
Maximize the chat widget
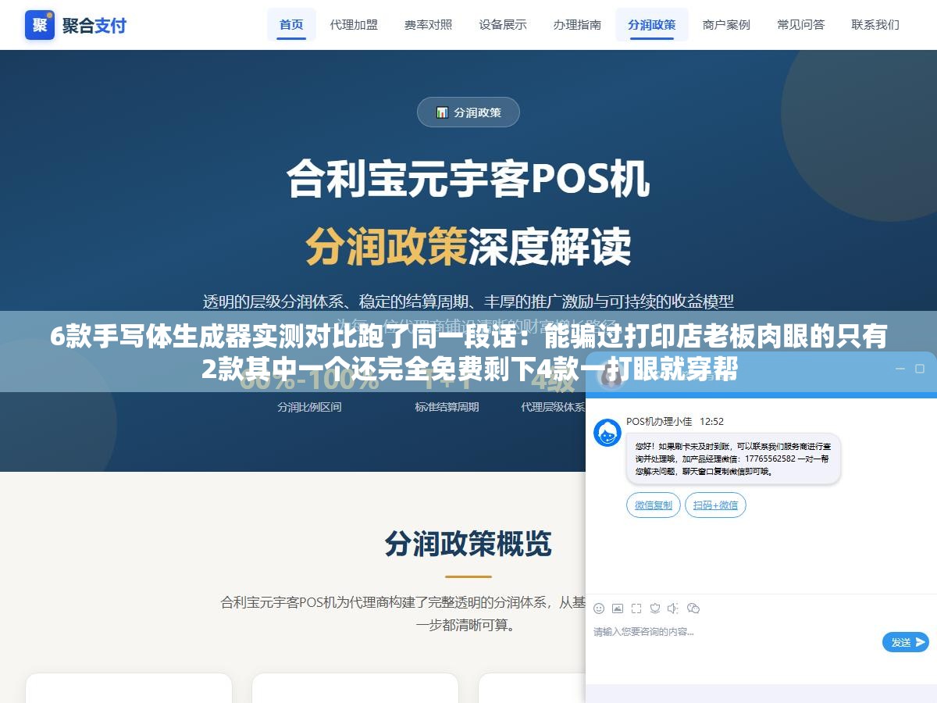point(919,368)
